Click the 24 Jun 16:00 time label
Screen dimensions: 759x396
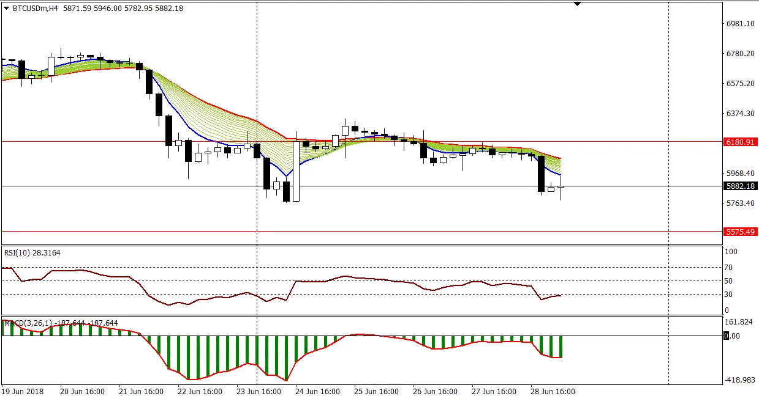[317, 391]
